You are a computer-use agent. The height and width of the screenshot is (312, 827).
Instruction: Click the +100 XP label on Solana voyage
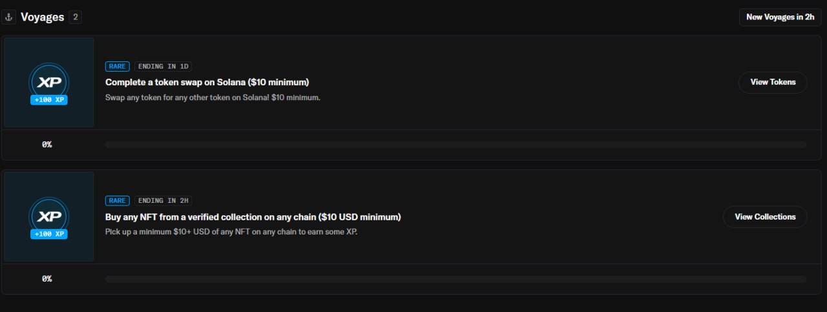tap(49, 100)
